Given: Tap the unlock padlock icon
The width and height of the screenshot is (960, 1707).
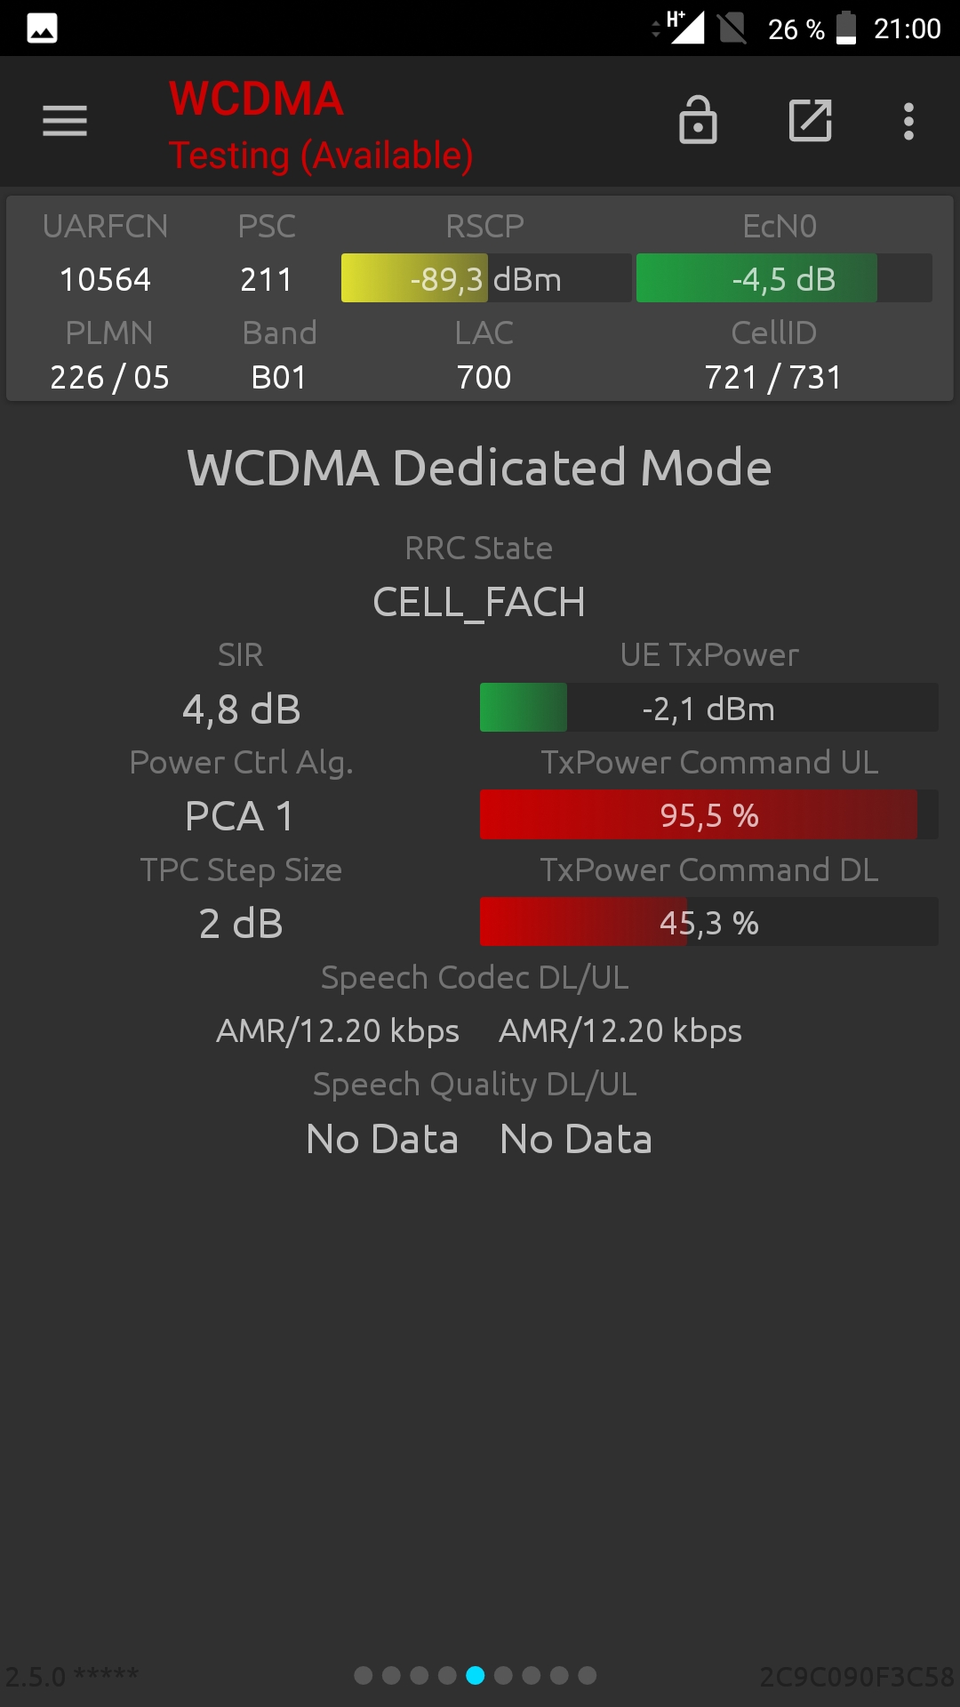Looking at the screenshot, I should click(698, 120).
